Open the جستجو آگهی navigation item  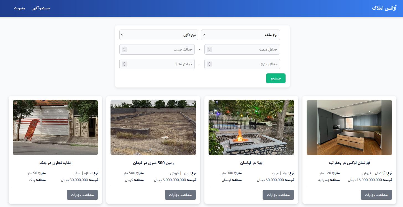click(x=40, y=8)
